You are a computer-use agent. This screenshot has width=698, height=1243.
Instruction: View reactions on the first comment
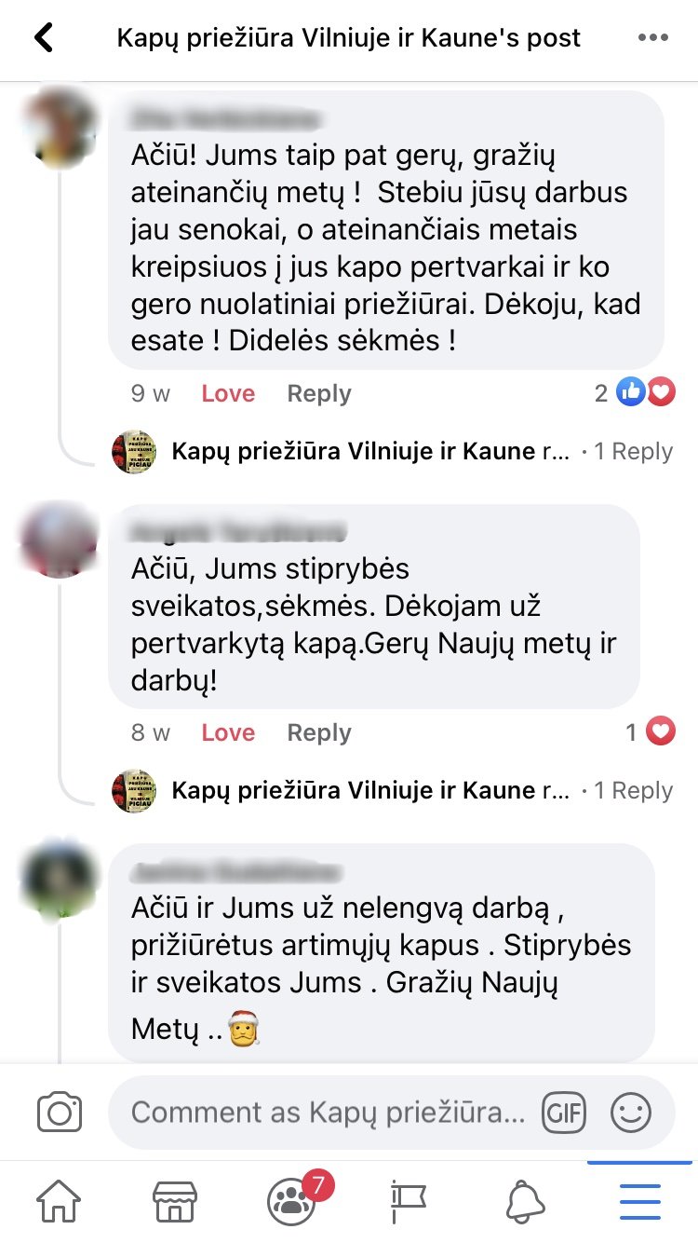635,393
